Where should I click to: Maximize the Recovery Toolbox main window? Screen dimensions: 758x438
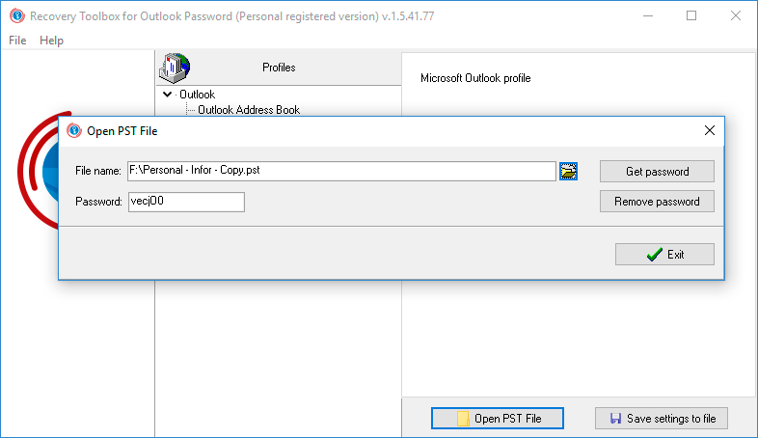pyautogui.click(x=691, y=16)
